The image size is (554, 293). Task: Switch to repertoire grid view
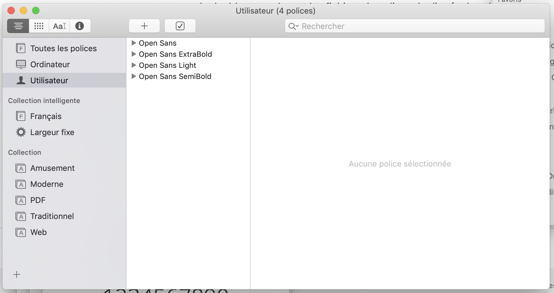(x=39, y=26)
